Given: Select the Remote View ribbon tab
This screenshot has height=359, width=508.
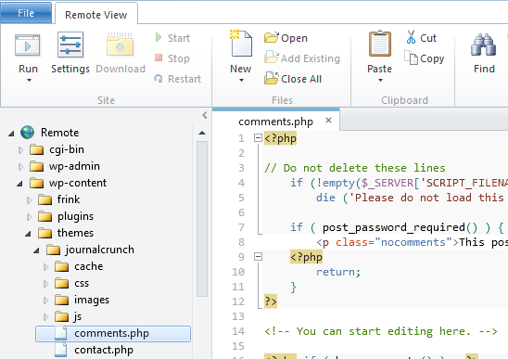Looking at the screenshot, I should point(95,15).
